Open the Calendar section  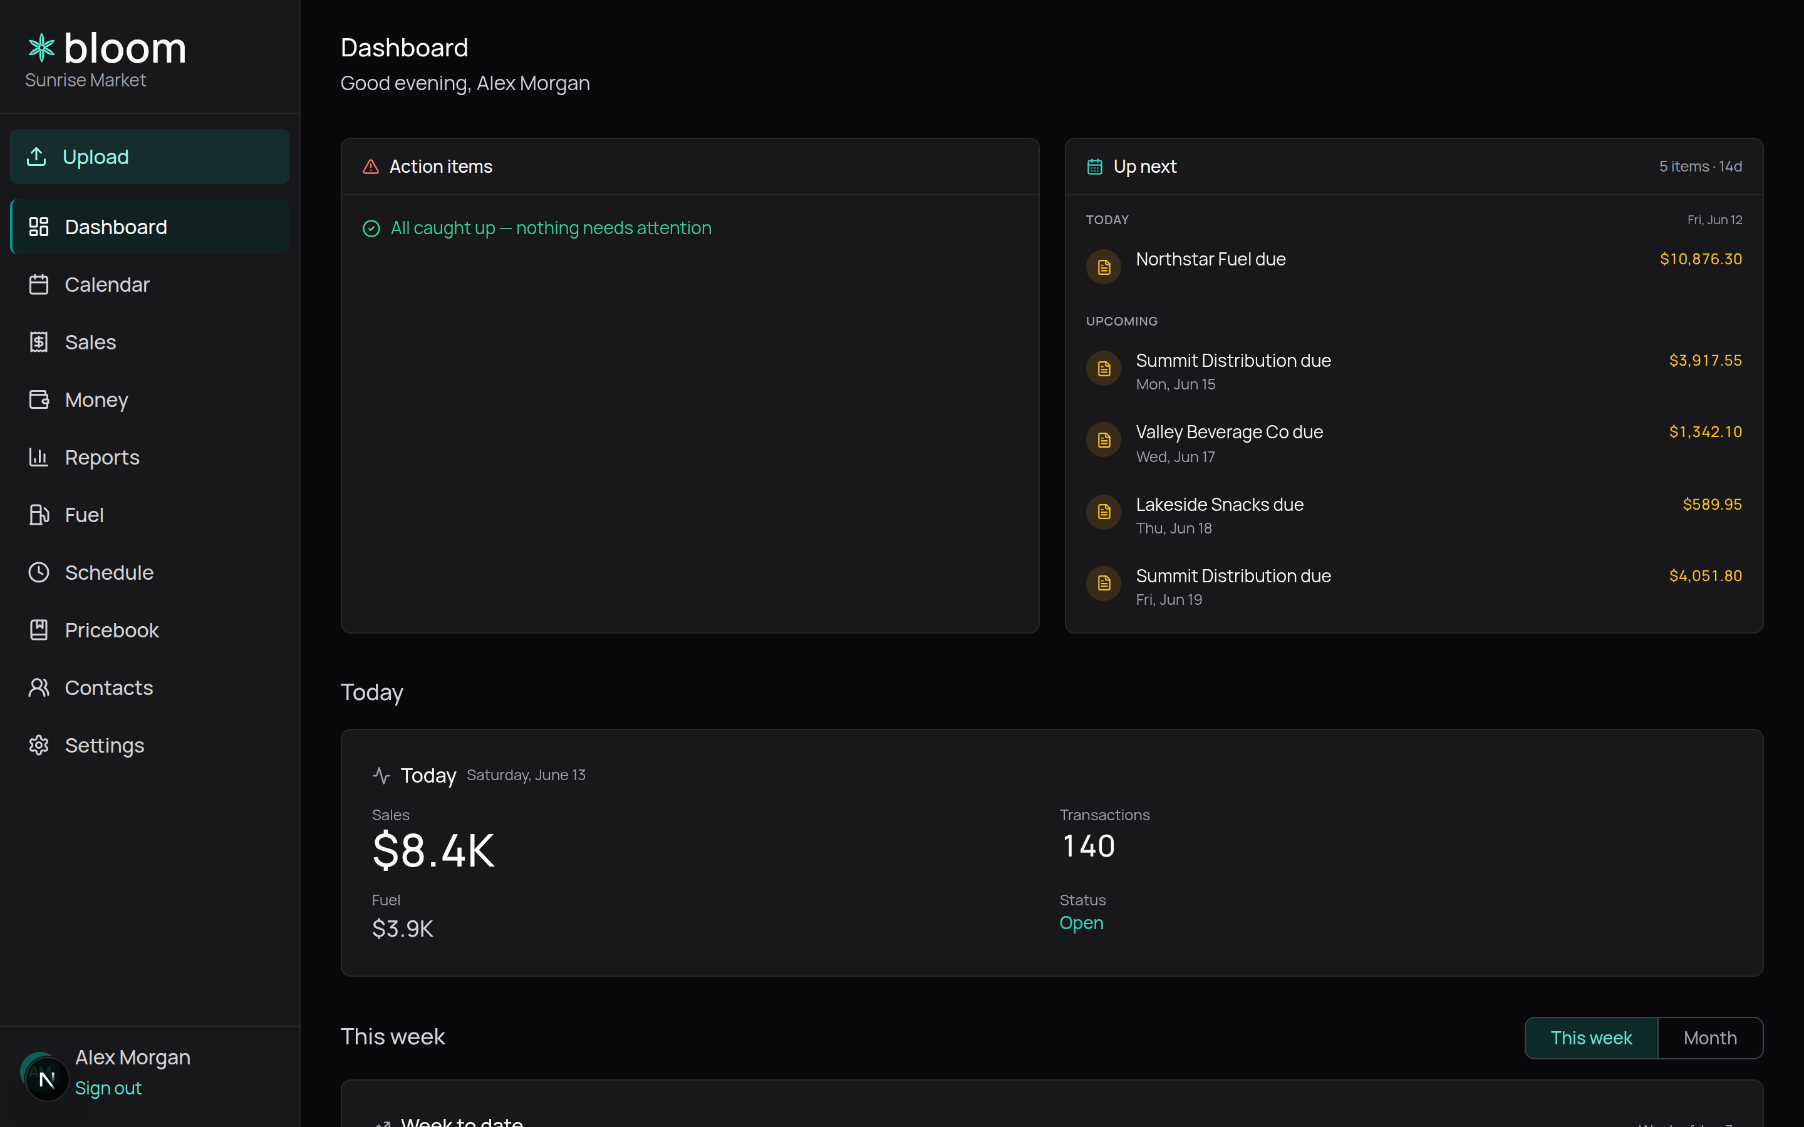tap(150, 284)
